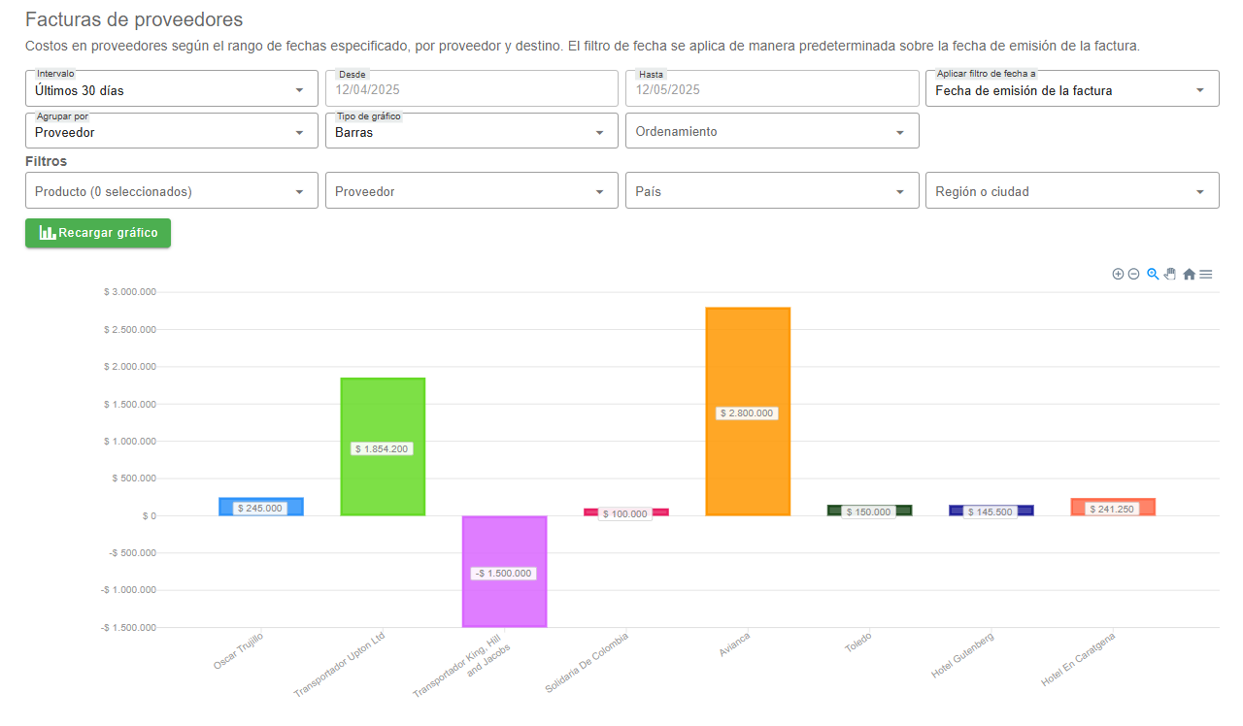Open the chart hamburger menu
Screen dimensions: 1243x726
[x=1206, y=275]
